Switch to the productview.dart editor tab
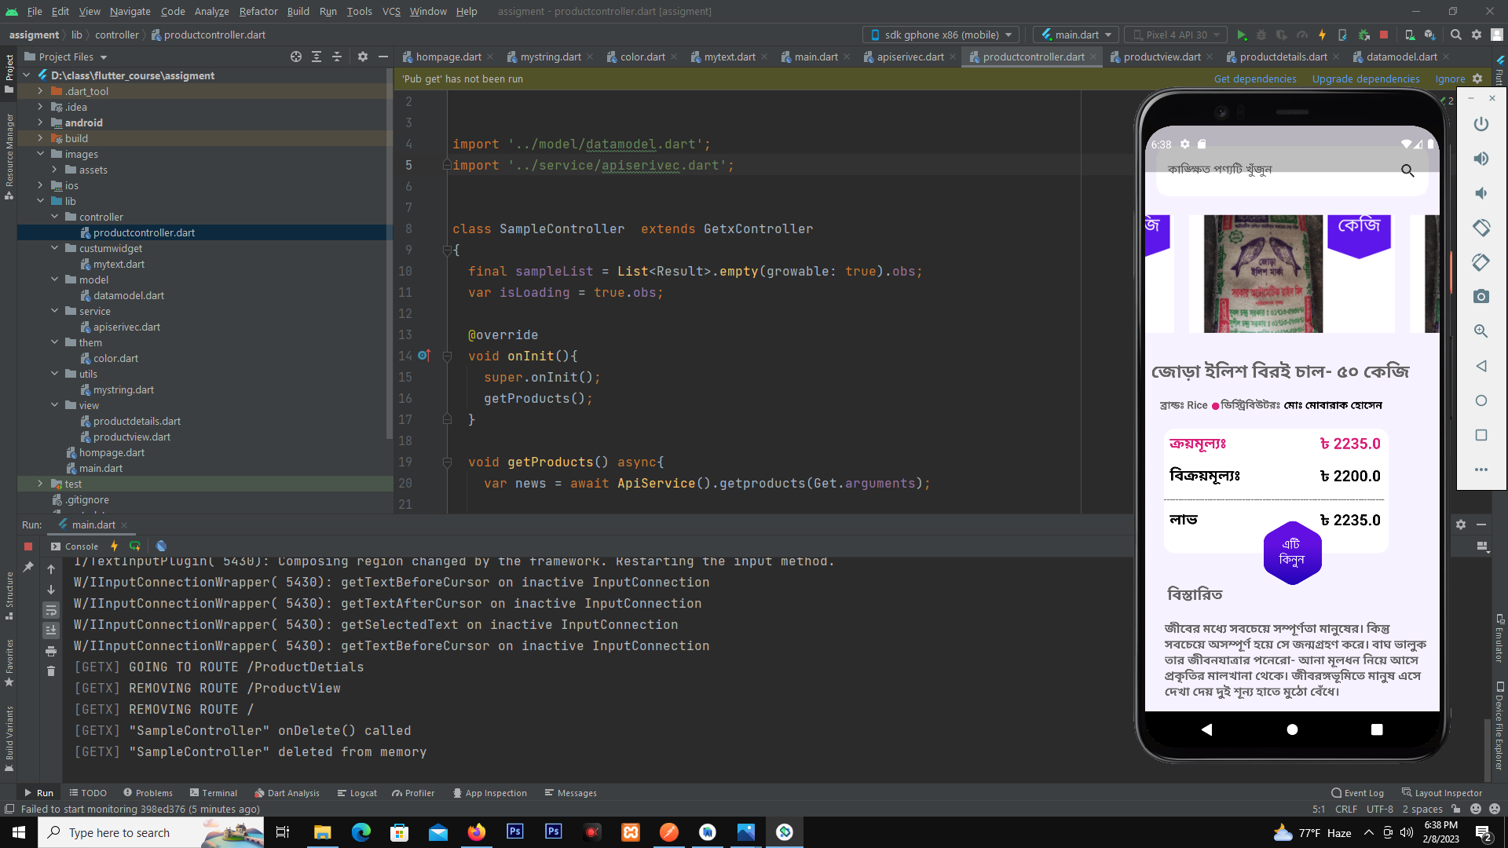The image size is (1508, 848). [x=1161, y=57]
